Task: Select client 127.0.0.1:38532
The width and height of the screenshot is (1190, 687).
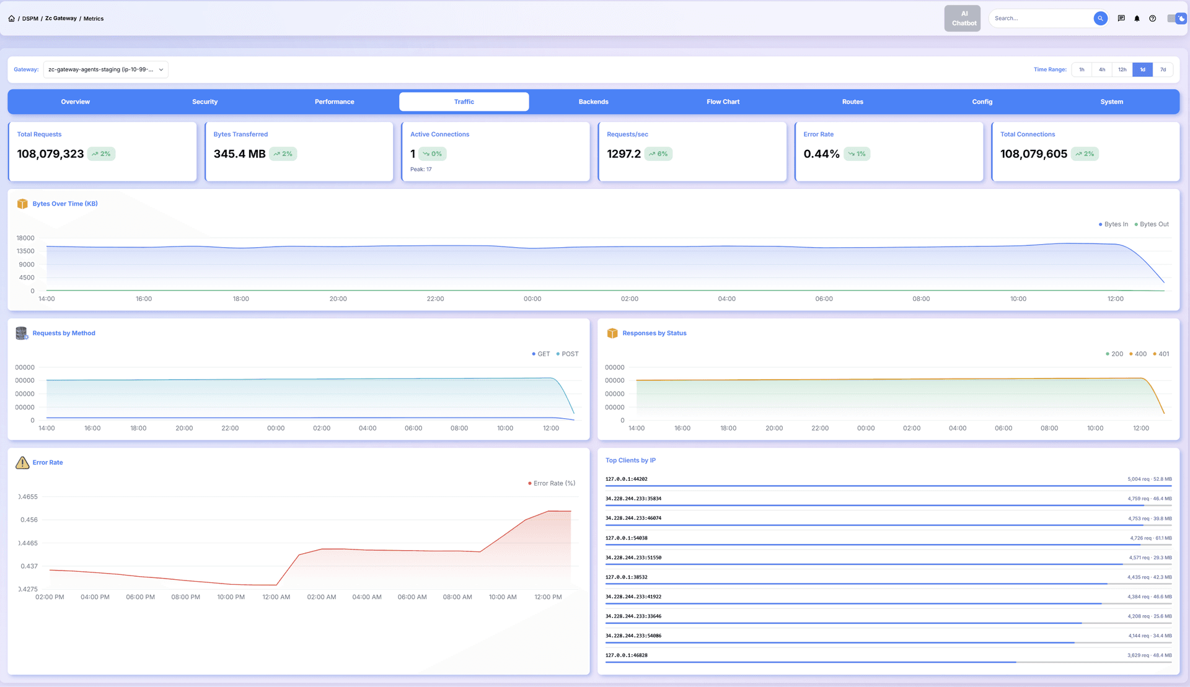Action: [x=627, y=577]
